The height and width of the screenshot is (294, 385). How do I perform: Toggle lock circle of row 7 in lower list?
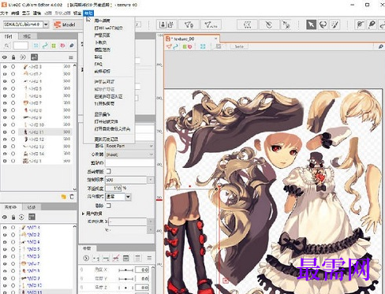[13, 263]
